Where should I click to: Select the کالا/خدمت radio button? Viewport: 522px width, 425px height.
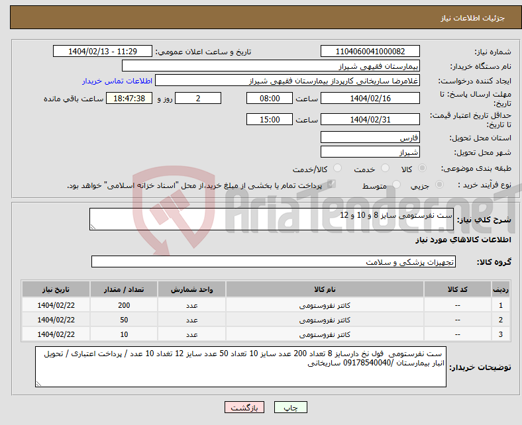337,168
